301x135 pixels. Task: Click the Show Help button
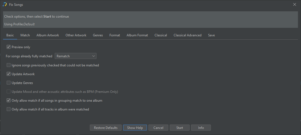tap(135, 128)
